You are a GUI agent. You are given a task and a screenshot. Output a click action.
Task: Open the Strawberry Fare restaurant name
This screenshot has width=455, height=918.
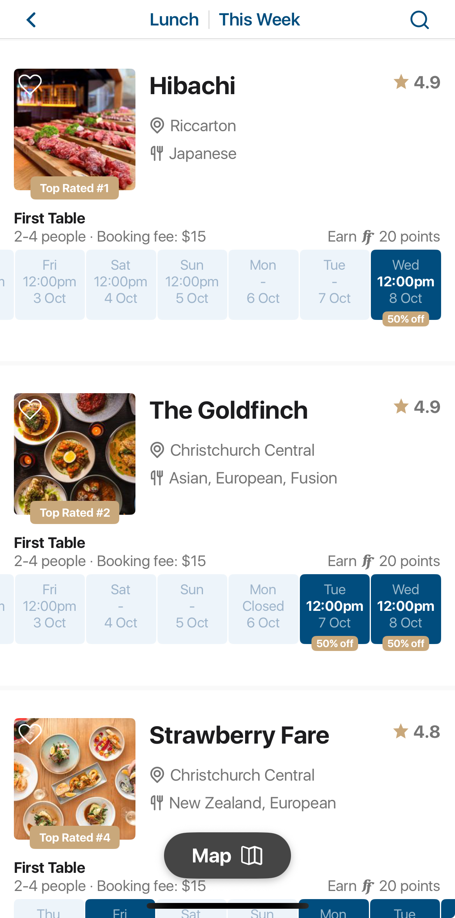[239, 735]
